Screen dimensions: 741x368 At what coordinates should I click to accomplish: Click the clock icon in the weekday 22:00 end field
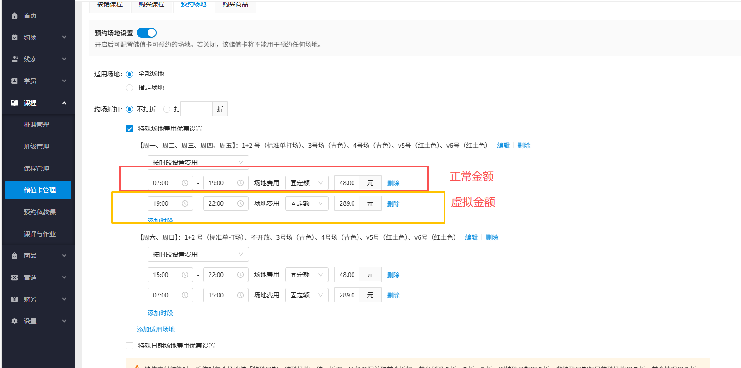click(240, 203)
